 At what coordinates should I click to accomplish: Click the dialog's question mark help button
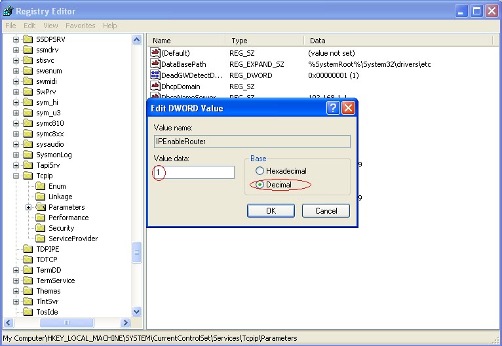tap(333, 108)
